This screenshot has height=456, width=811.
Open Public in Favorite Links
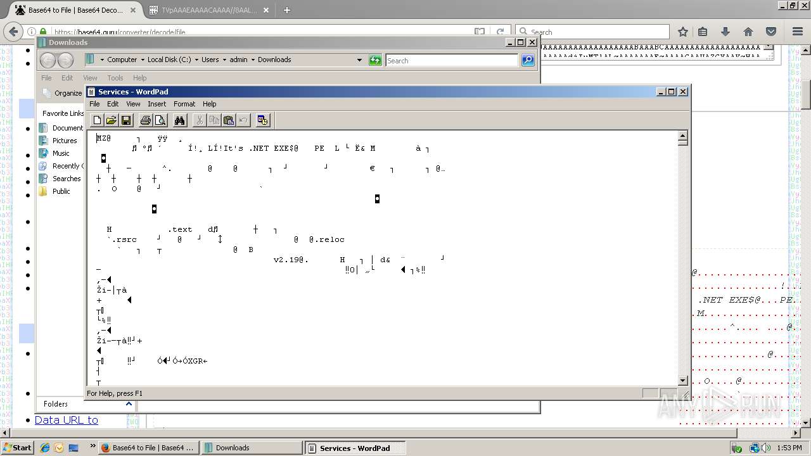coord(55,191)
